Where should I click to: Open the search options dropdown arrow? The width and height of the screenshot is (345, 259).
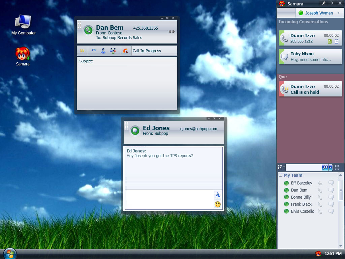330,167
